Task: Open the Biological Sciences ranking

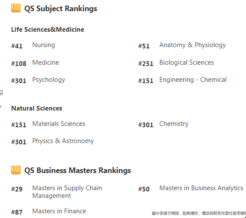Action: tap(187, 63)
